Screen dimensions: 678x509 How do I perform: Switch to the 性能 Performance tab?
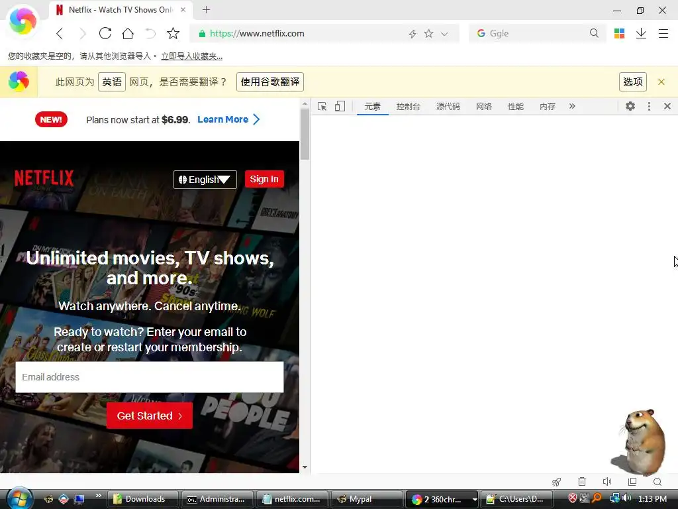pyautogui.click(x=515, y=107)
